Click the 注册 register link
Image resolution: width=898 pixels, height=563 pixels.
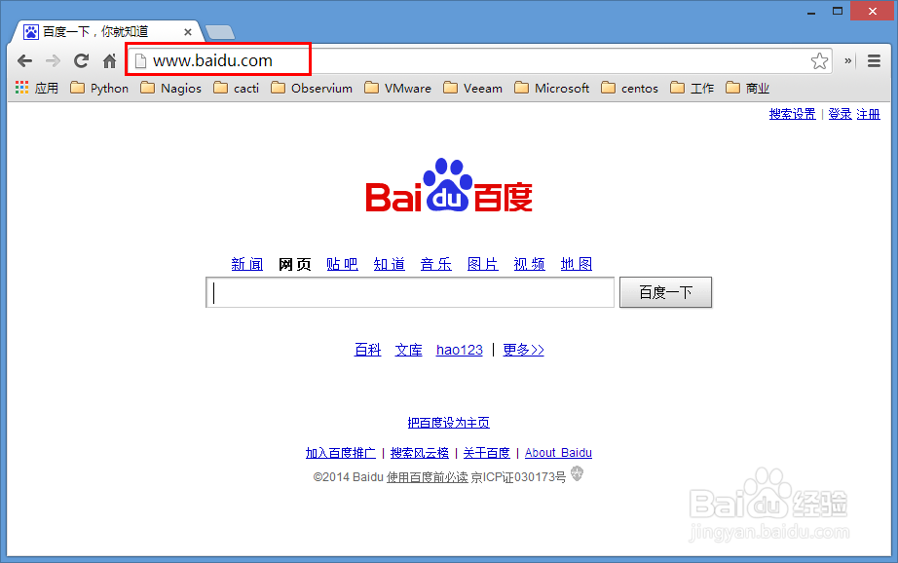[868, 114]
